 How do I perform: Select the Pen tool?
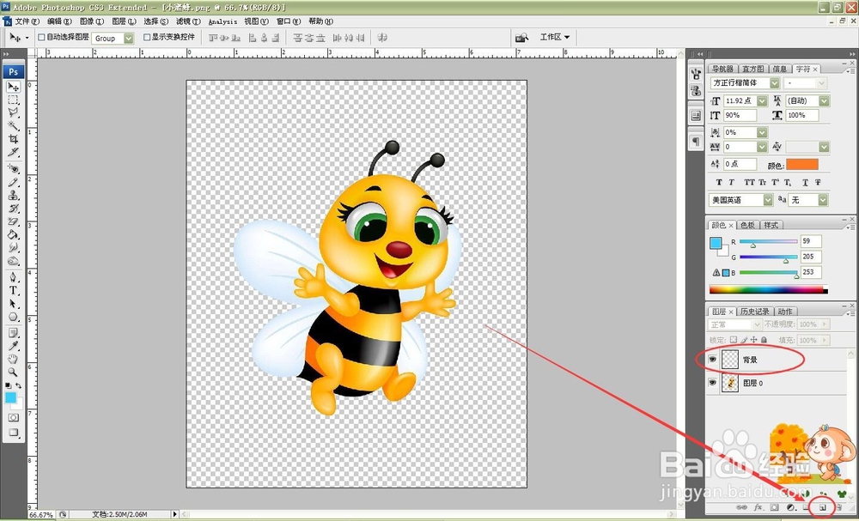pos(13,277)
